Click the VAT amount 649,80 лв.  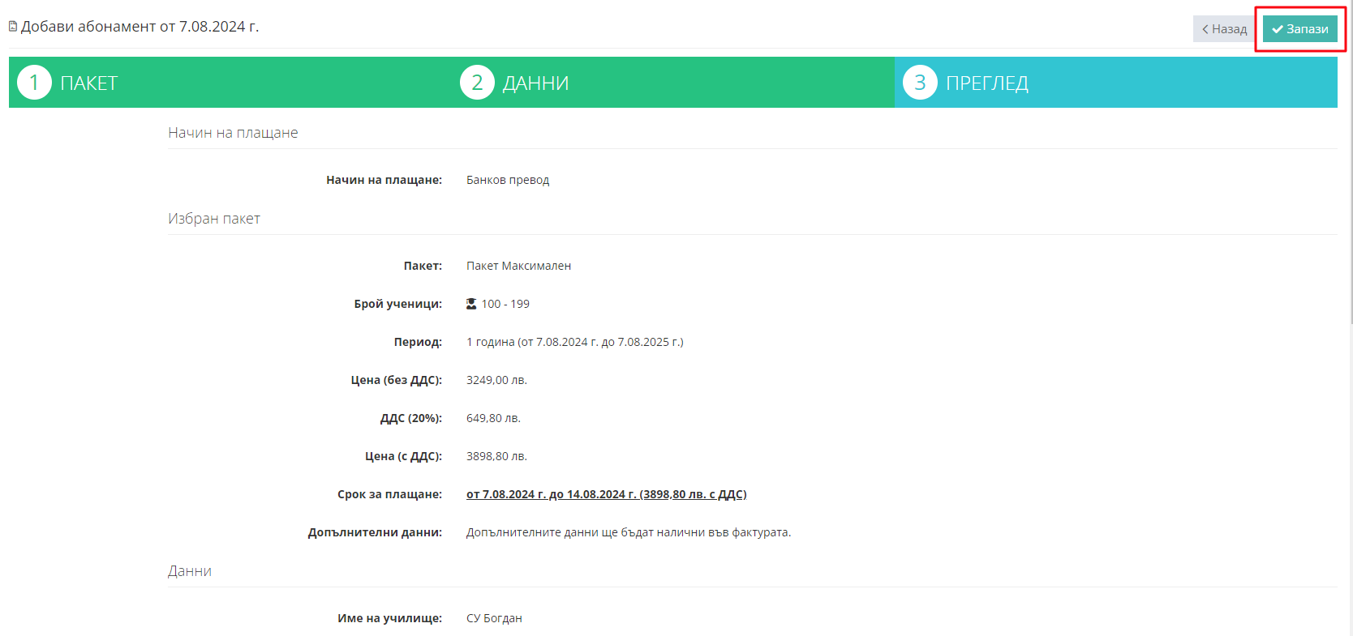click(x=493, y=418)
